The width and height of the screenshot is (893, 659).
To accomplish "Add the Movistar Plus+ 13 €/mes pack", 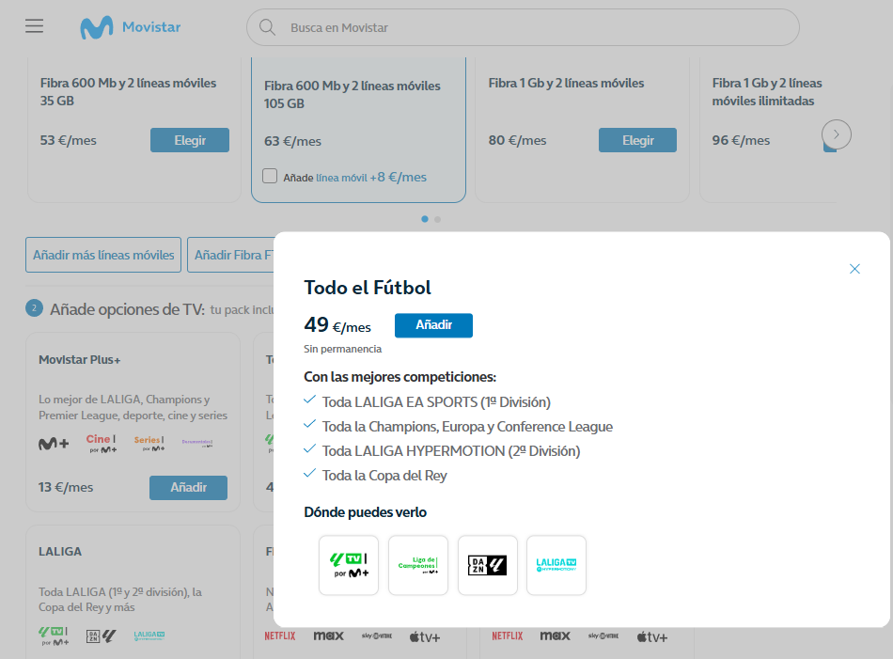I will 188,488.
